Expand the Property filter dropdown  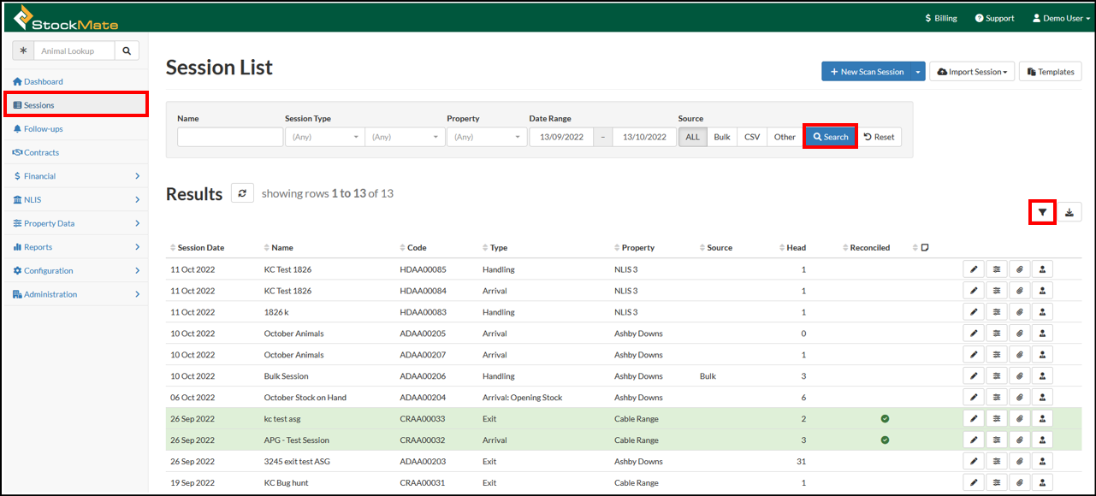click(x=487, y=136)
